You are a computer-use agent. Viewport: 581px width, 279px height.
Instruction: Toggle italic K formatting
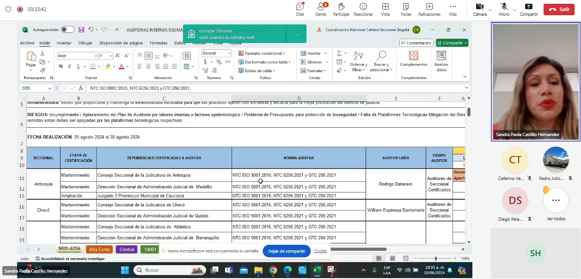70,67
